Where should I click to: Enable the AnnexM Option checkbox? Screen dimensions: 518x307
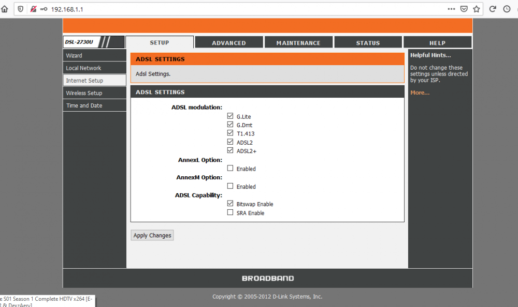point(230,186)
